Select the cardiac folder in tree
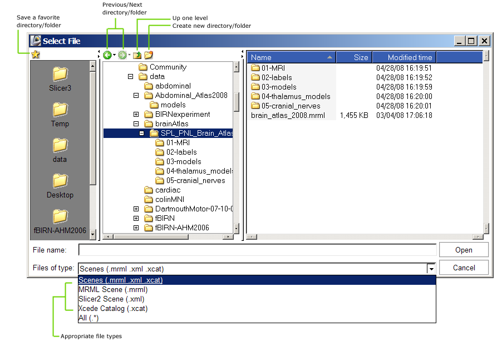 click(168, 190)
